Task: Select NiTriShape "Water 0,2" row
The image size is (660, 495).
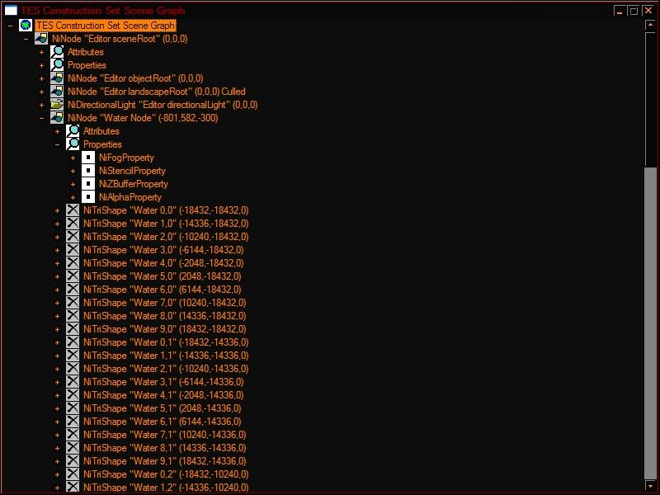Action: 166,474
